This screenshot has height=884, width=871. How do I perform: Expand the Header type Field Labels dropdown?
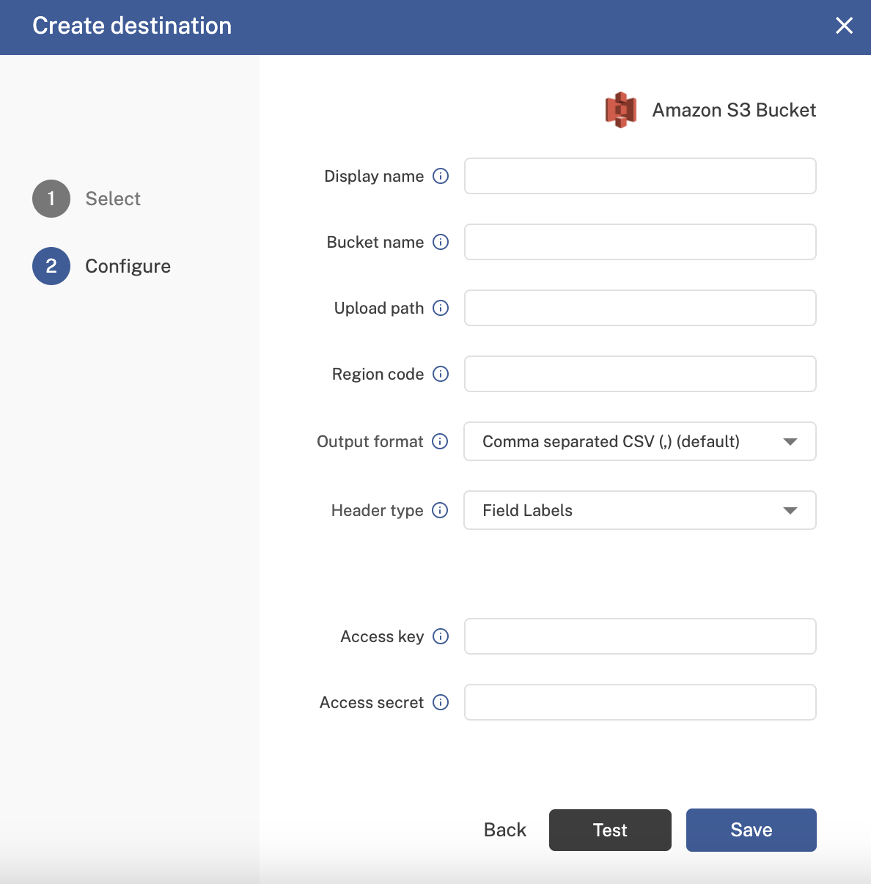point(639,510)
